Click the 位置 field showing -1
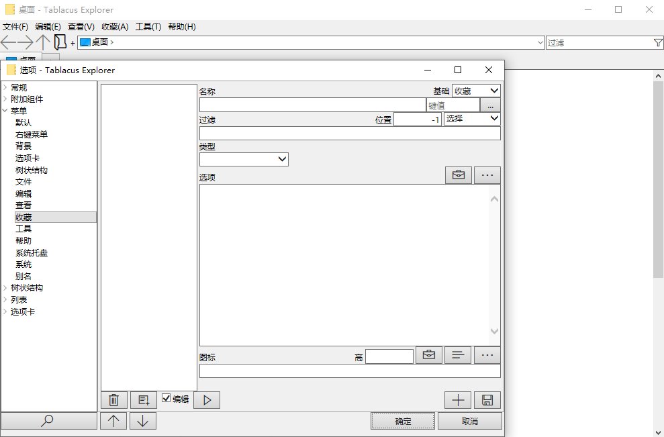 click(418, 119)
